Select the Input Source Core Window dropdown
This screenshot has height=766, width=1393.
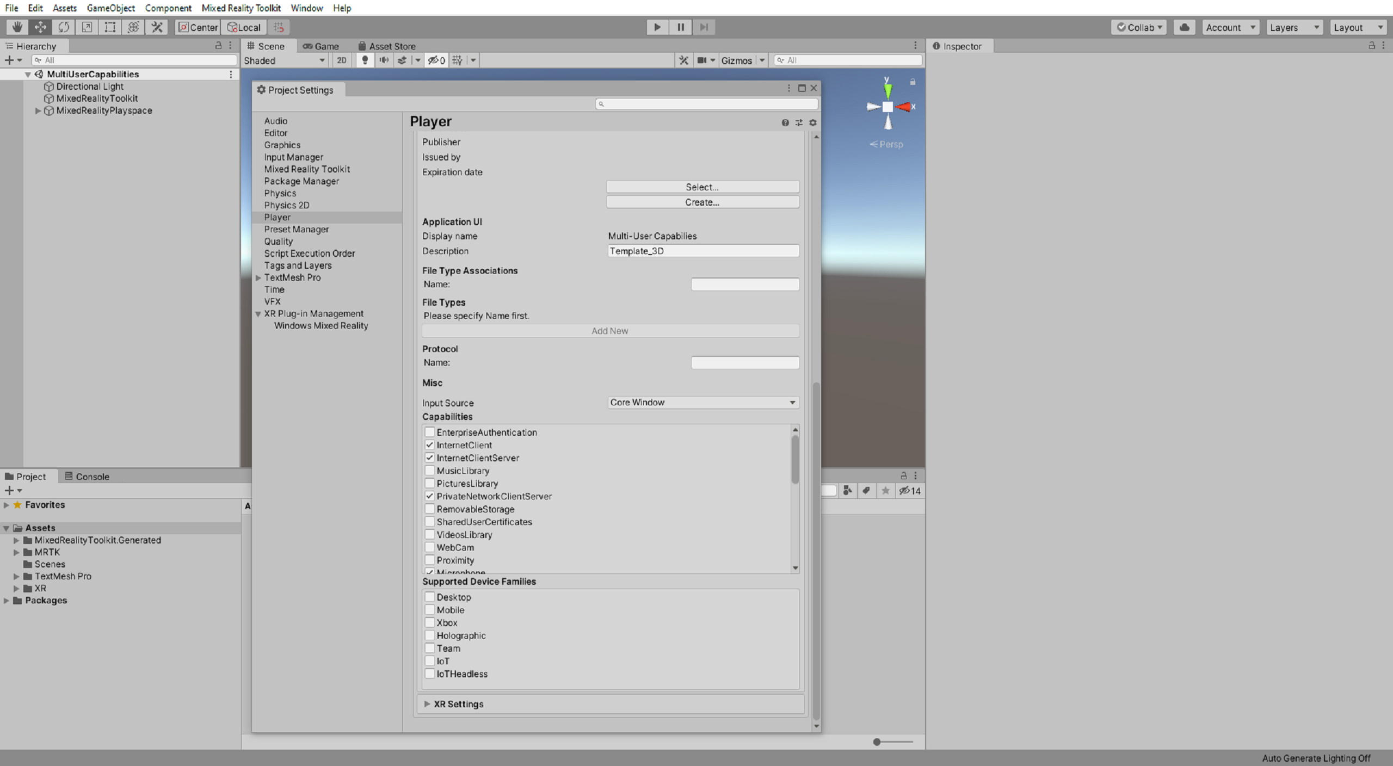click(702, 402)
